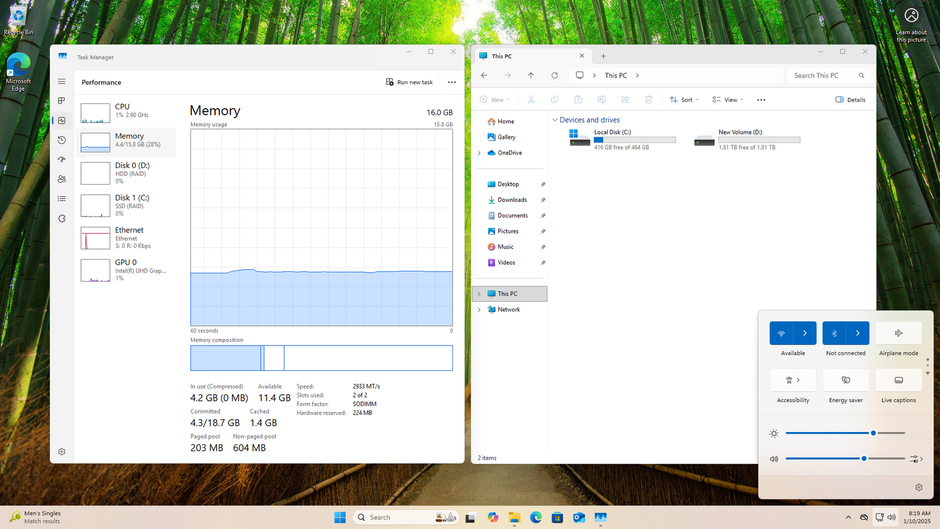
Task: Open Quick Settings gear icon
Action: click(x=919, y=487)
